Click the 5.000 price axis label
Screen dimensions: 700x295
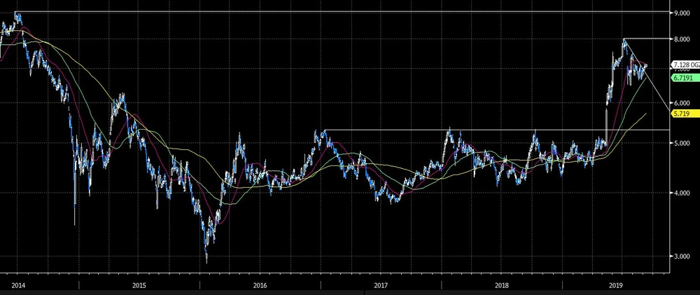click(x=681, y=144)
